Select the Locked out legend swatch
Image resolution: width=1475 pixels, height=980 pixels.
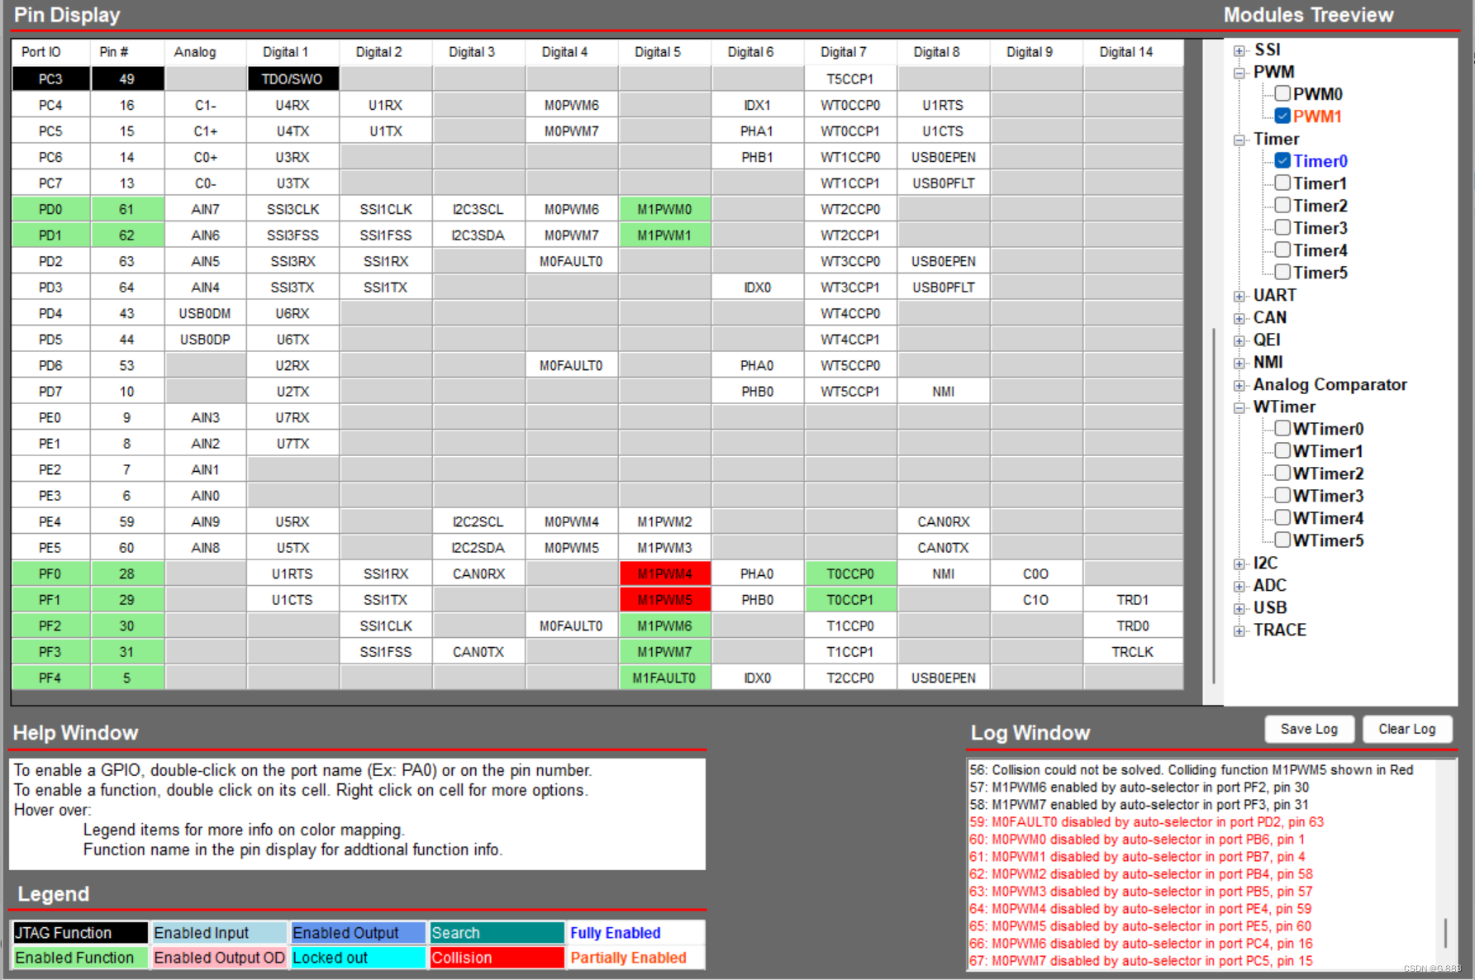pos(358,958)
